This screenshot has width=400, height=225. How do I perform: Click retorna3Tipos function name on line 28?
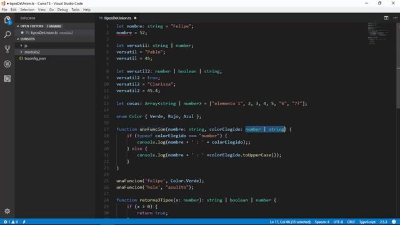156,200
